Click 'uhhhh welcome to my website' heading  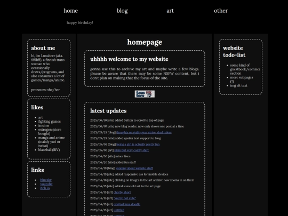[x=129, y=59]
